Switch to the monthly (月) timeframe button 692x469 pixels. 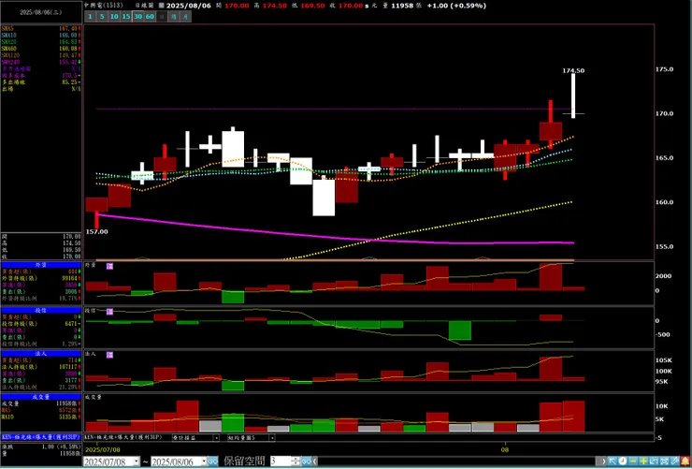pos(186,16)
